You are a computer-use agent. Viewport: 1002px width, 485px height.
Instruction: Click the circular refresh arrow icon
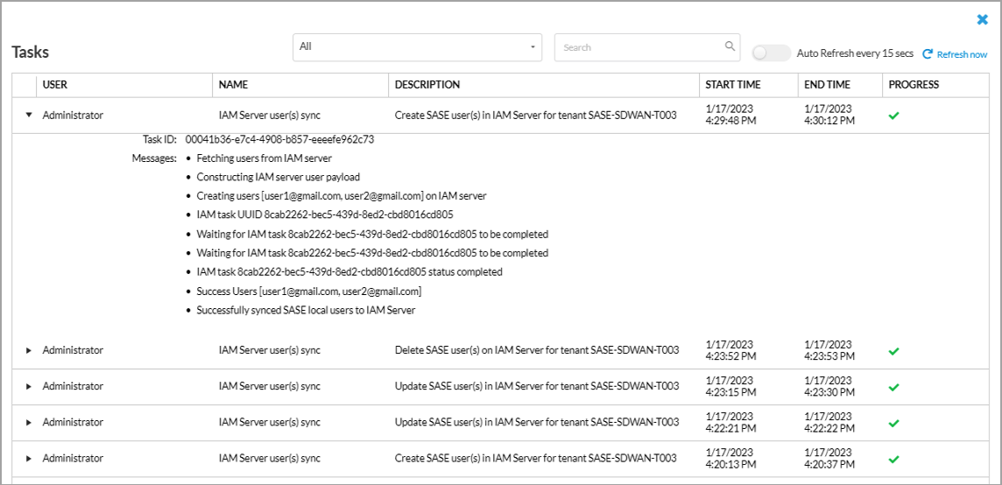pos(928,54)
